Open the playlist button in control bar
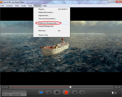The height and width of the screenshot is (97, 122). tap(49, 93)
